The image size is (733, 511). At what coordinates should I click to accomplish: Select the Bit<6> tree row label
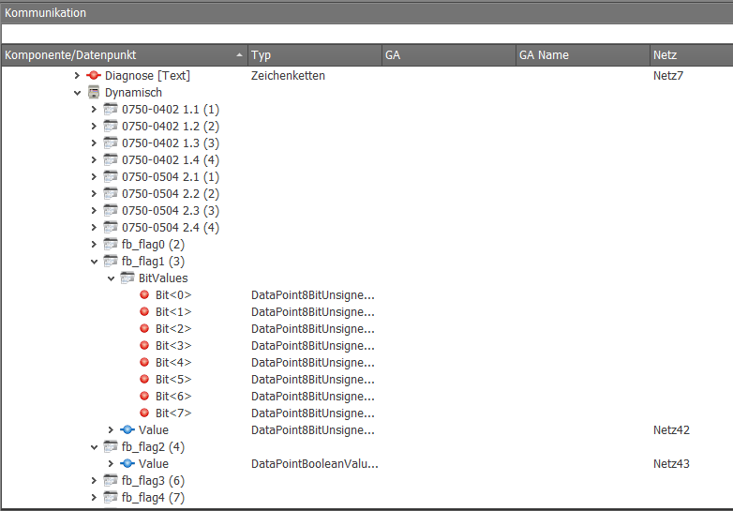tap(173, 396)
